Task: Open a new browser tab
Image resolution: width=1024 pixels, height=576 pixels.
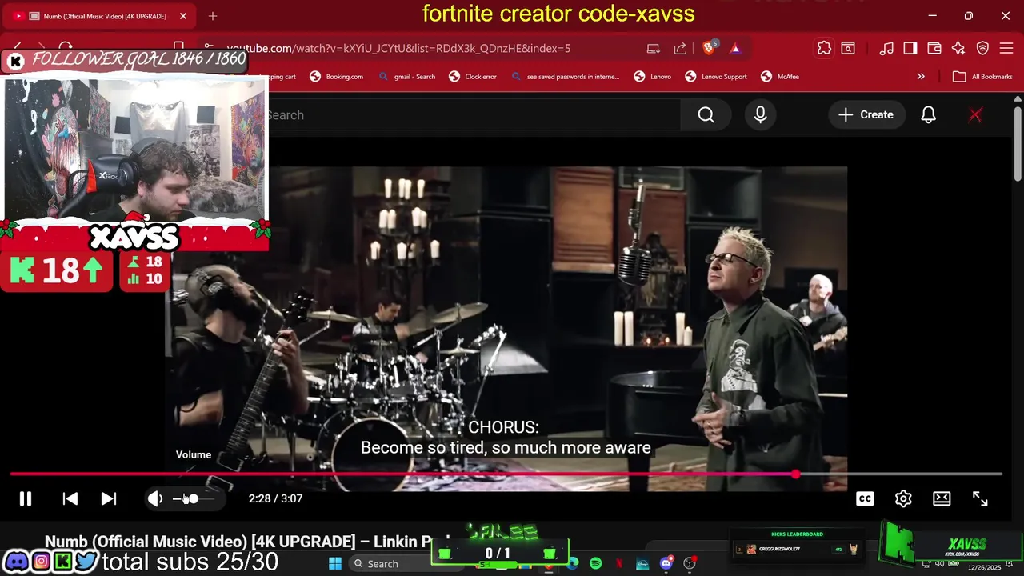Action: [x=213, y=16]
